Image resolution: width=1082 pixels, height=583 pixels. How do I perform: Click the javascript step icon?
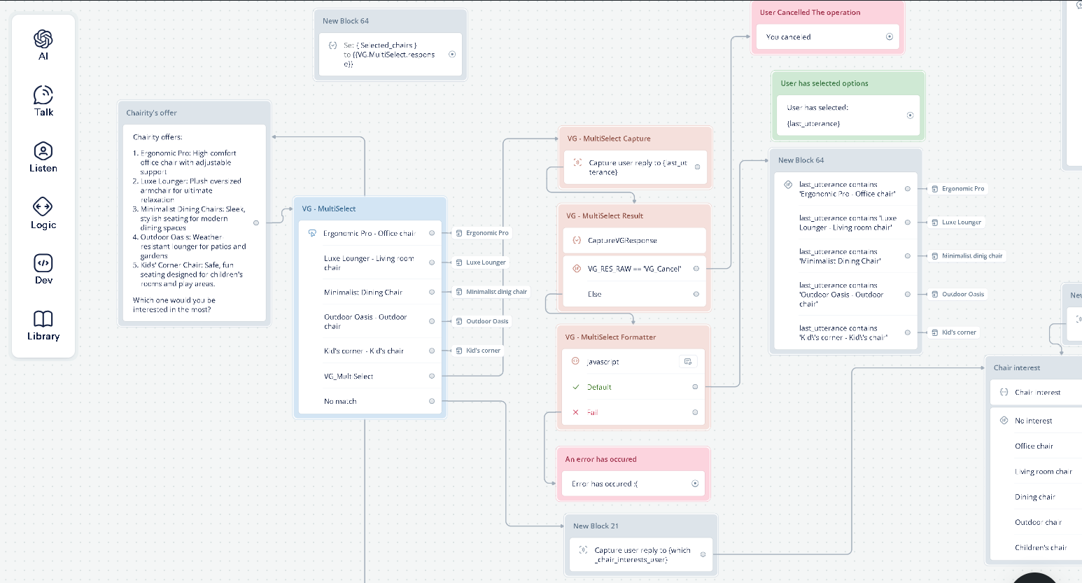tap(575, 361)
